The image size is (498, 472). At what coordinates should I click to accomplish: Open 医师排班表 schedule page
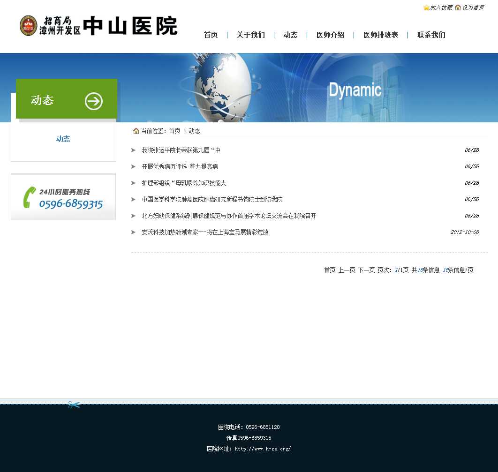[x=380, y=35]
